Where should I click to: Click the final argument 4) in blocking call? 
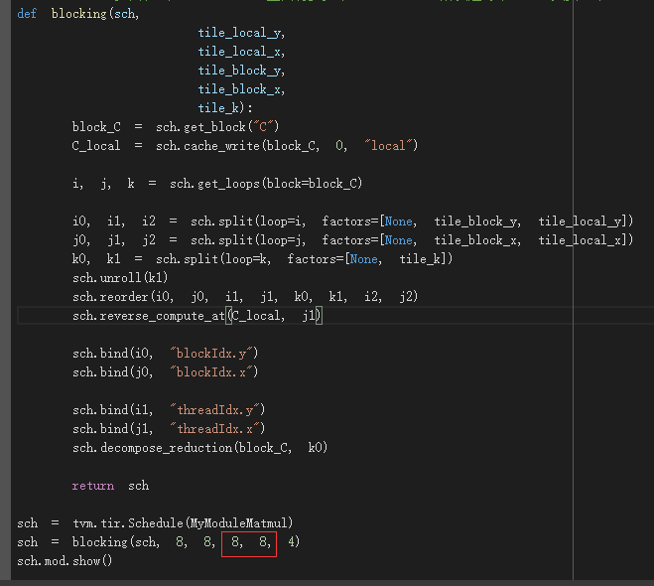294,542
